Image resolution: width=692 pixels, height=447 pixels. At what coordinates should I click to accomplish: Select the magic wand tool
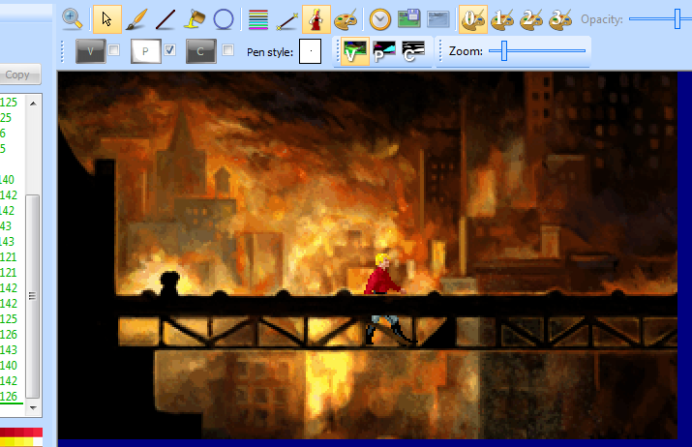[287, 20]
